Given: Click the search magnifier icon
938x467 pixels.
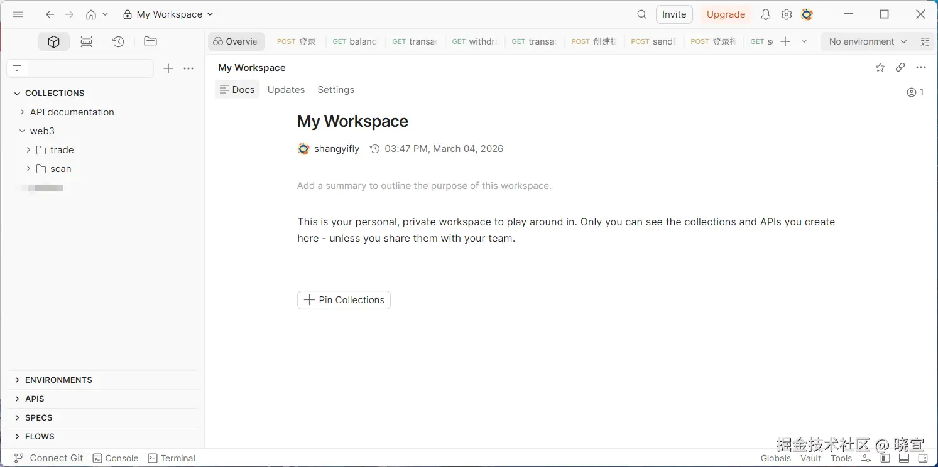Looking at the screenshot, I should click(641, 14).
